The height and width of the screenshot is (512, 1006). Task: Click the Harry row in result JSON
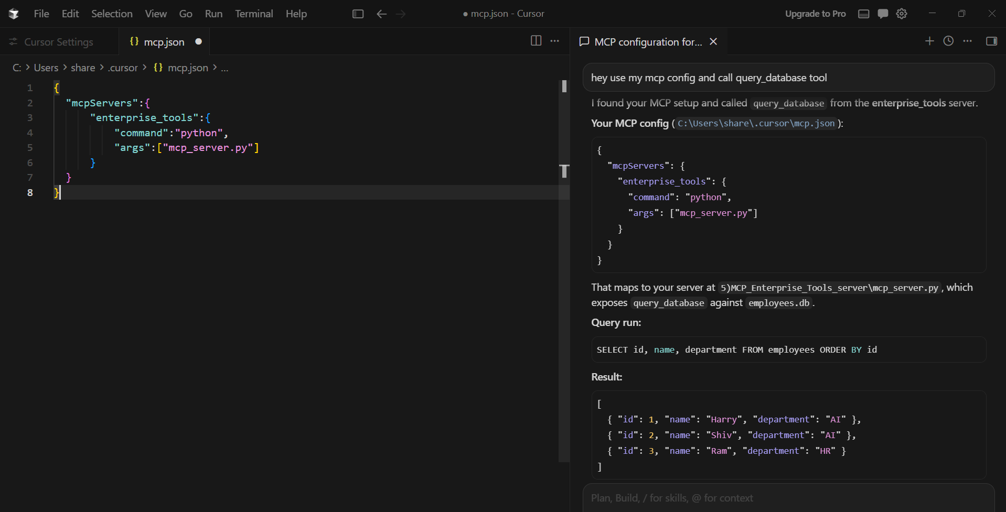tap(734, 419)
